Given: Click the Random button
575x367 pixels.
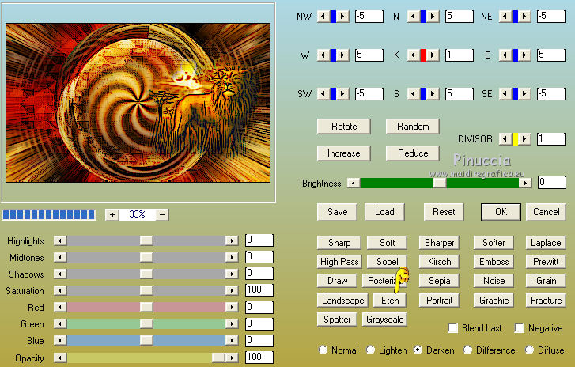Looking at the screenshot, I should 413,127.
